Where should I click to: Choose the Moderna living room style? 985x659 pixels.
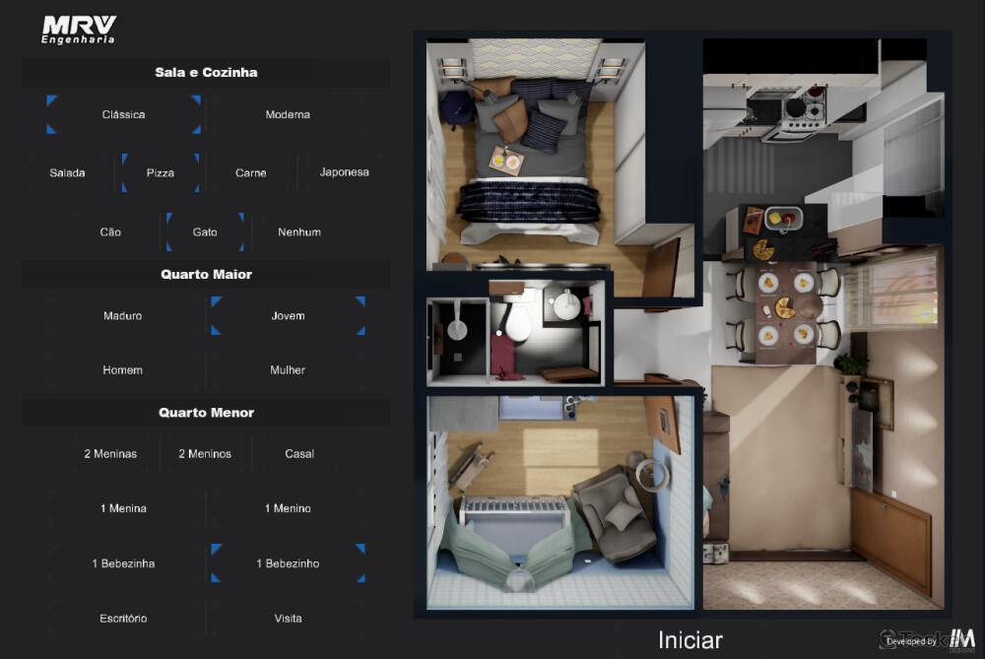tap(288, 115)
